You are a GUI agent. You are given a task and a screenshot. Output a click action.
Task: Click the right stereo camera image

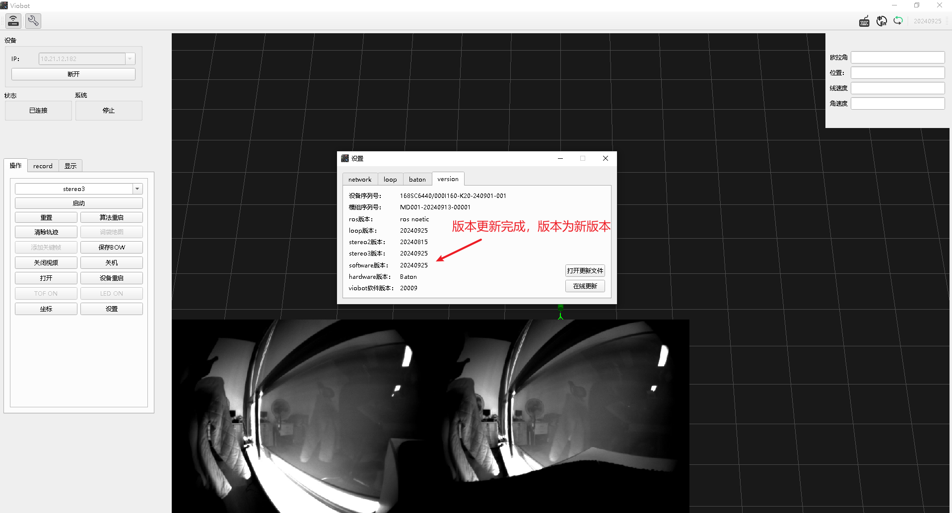coord(560,416)
